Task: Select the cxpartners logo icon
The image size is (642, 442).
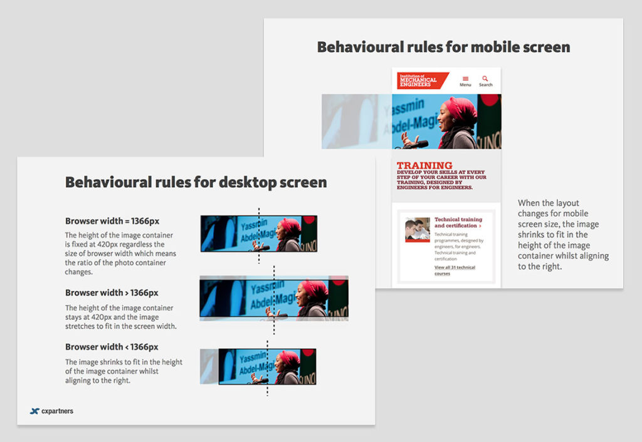Action: click(34, 411)
